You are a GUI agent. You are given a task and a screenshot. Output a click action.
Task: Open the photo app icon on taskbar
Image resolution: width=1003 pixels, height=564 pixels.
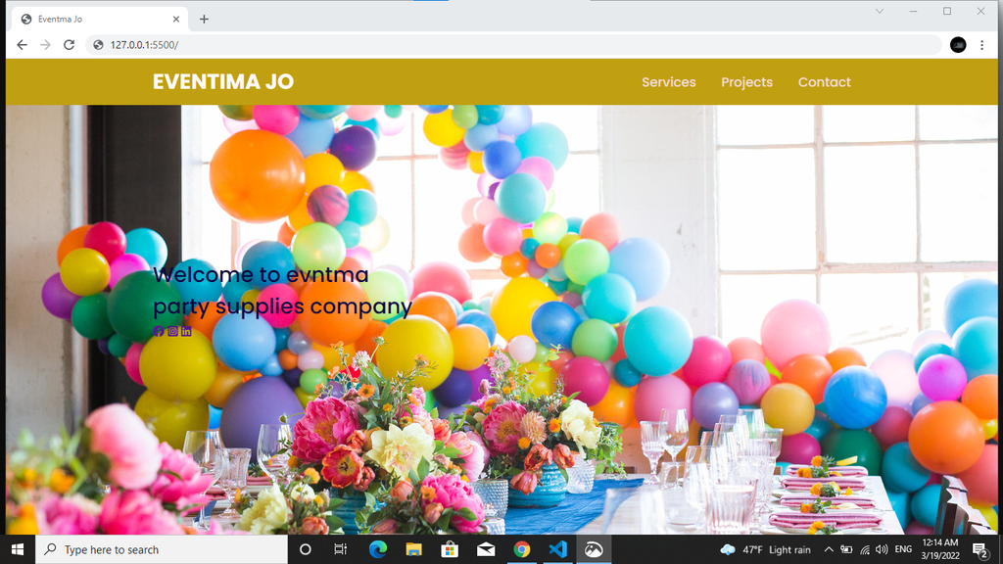(594, 549)
